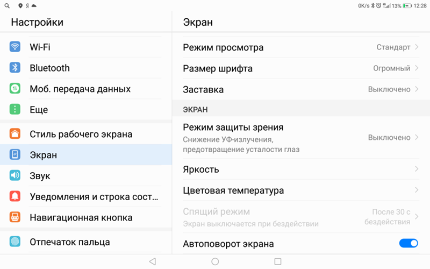
Task: Open Звук in the settings sidebar
Action: coord(86,176)
